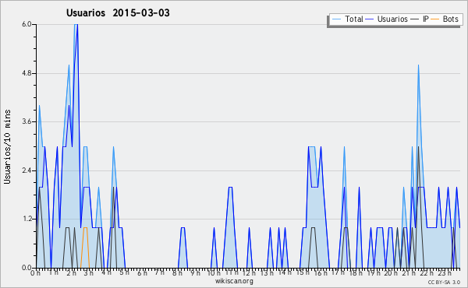
Task: Click the dark blue Usuarios legend line
Action: click(370, 19)
